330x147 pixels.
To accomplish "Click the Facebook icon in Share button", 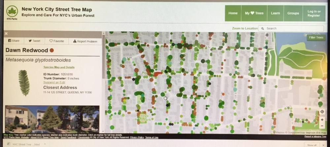I will pyautogui.click(x=9, y=41).
